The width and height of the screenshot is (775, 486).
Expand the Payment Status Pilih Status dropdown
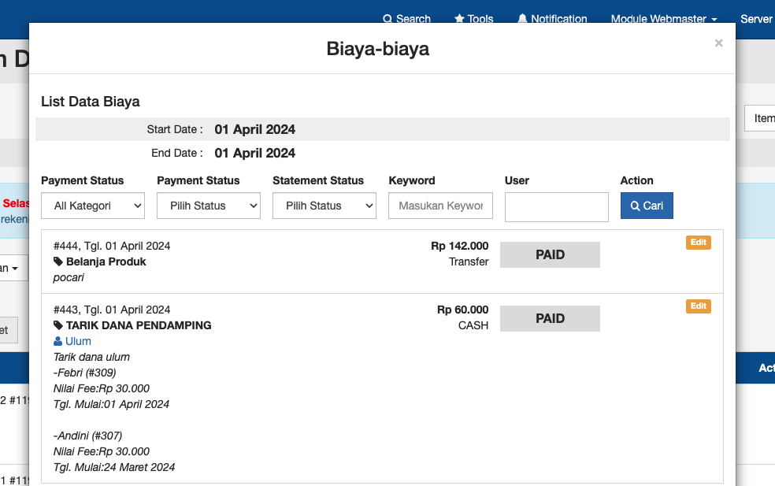209,206
